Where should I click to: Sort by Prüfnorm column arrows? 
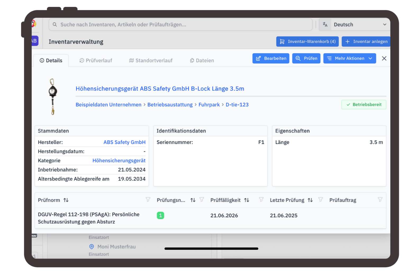(66, 200)
